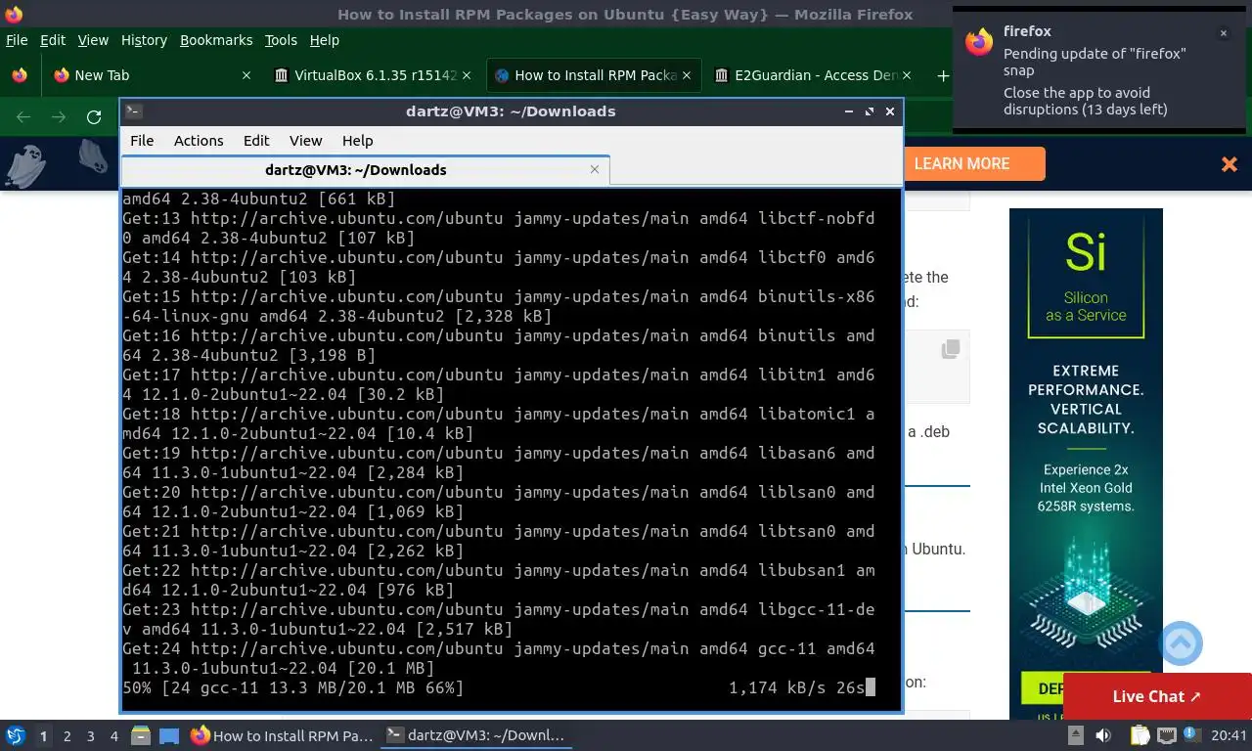This screenshot has height=751, width=1252.
Task: Click the Get:22 libubsan1 terminal line
Action: click(499, 580)
